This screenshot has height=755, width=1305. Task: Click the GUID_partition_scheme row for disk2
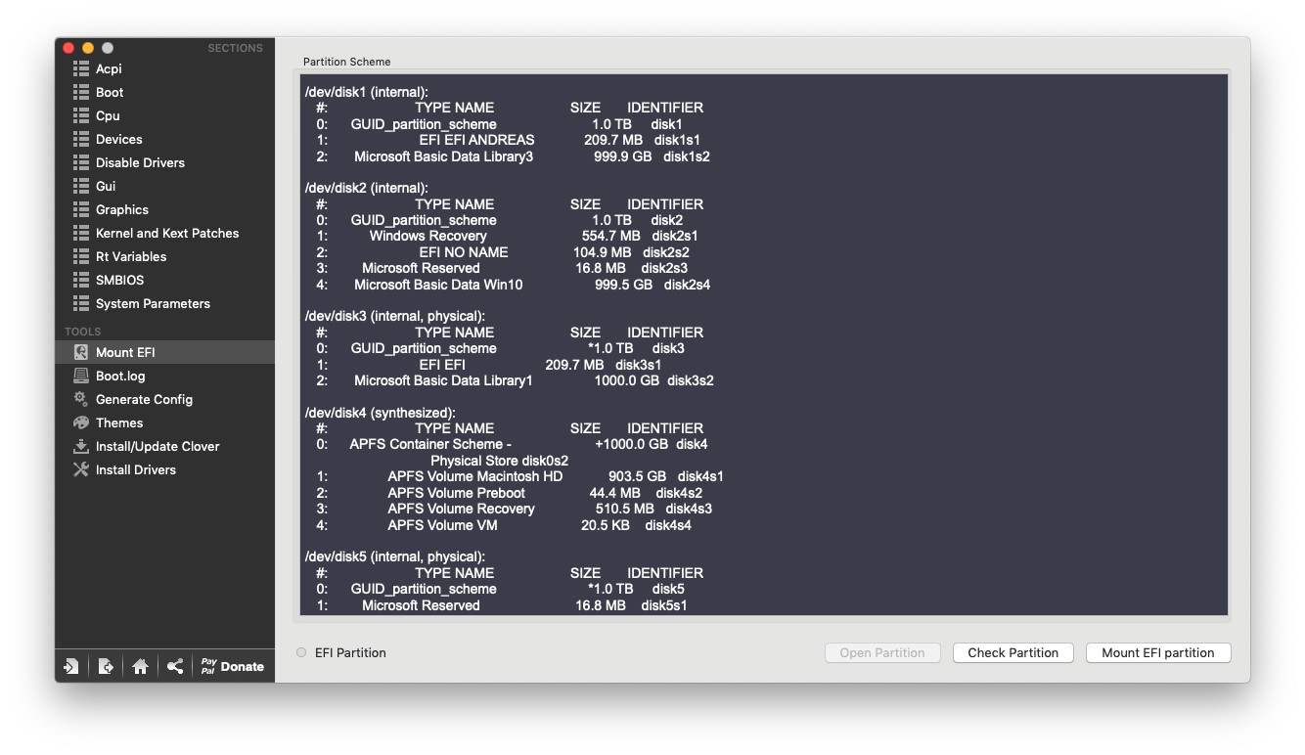(x=499, y=220)
